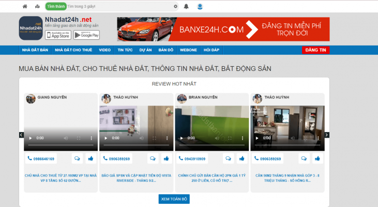The image size is (378, 207).
Task: Open listing 'Báo giá SPSN và cập nhật tiến độ Vista'
Action: pyautogui.click(x=137, y=178)
